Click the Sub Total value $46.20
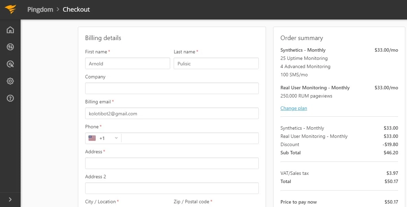 tap(391, 153)
